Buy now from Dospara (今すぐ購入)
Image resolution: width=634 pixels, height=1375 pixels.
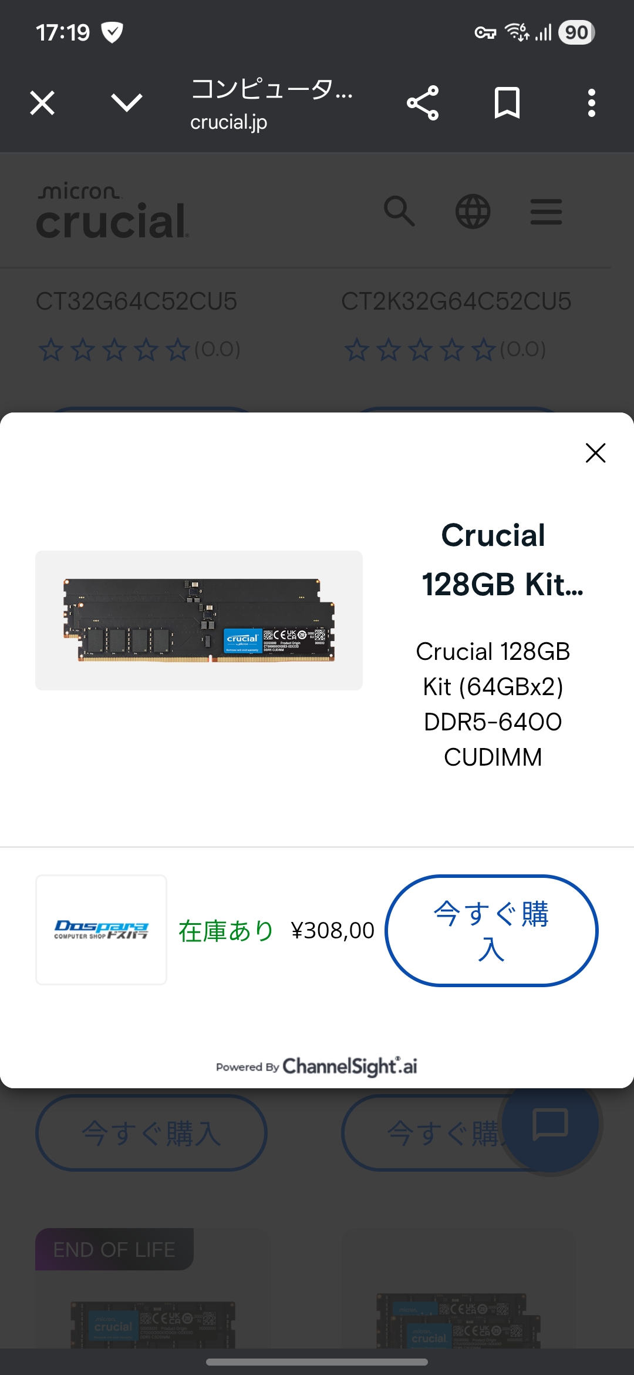491,931
